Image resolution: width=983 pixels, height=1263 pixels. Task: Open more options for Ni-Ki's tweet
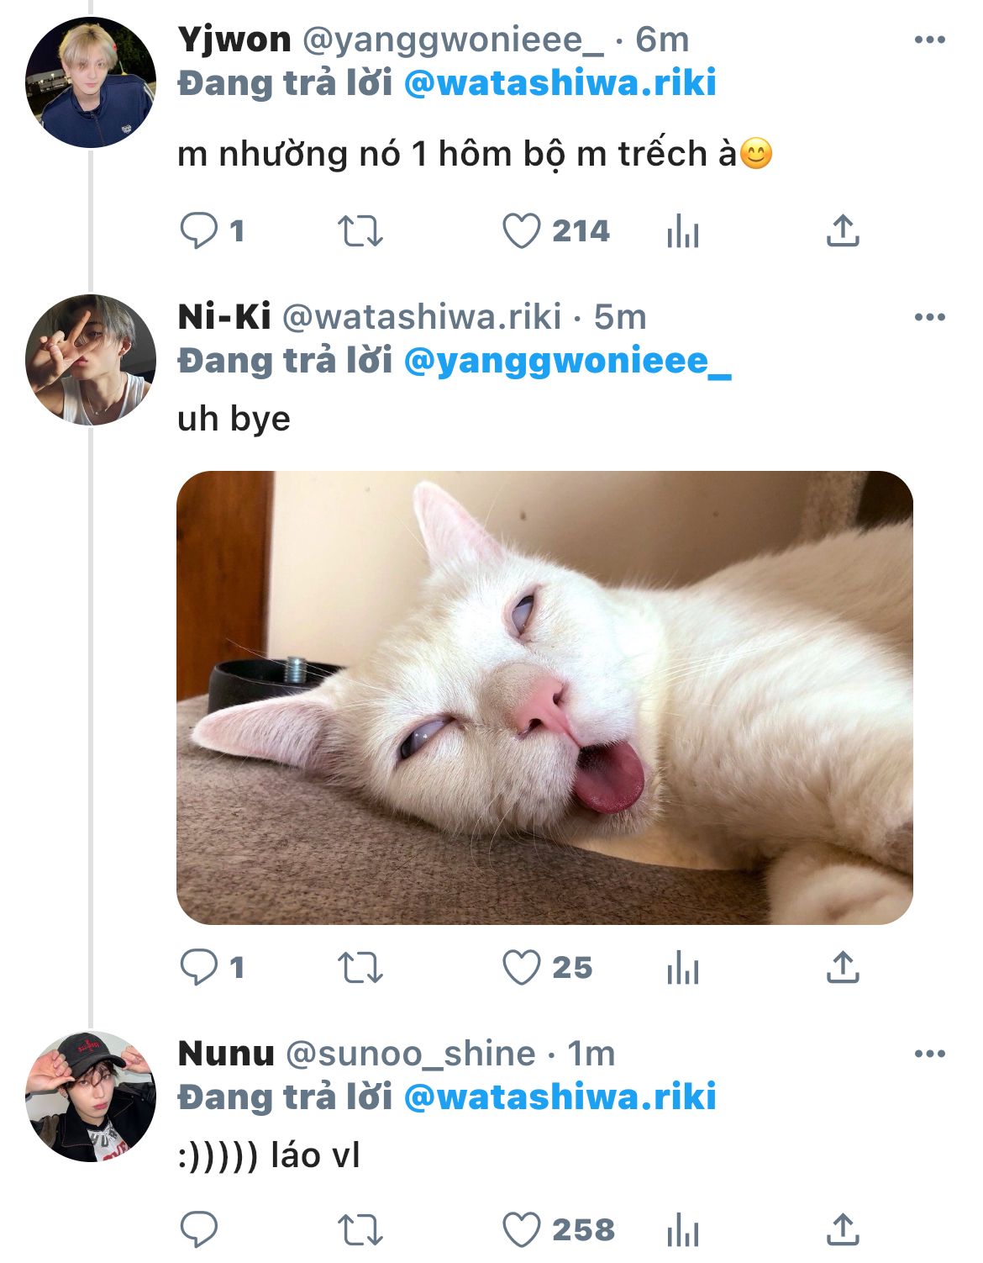(x=929, y=317)
